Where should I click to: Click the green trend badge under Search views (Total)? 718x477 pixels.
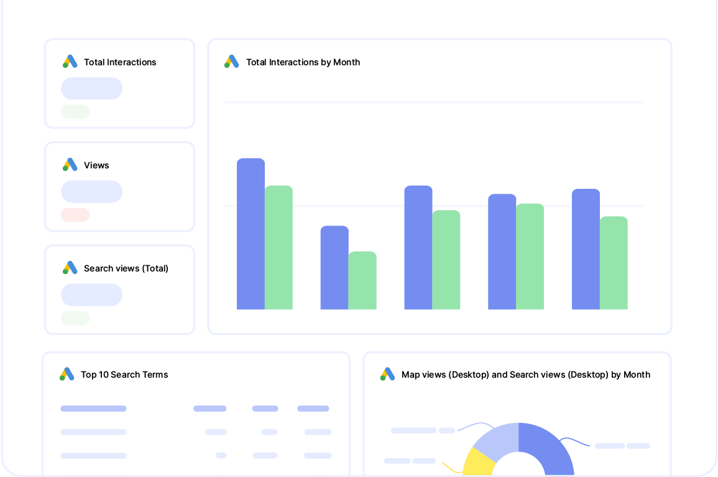coord(75,318)
